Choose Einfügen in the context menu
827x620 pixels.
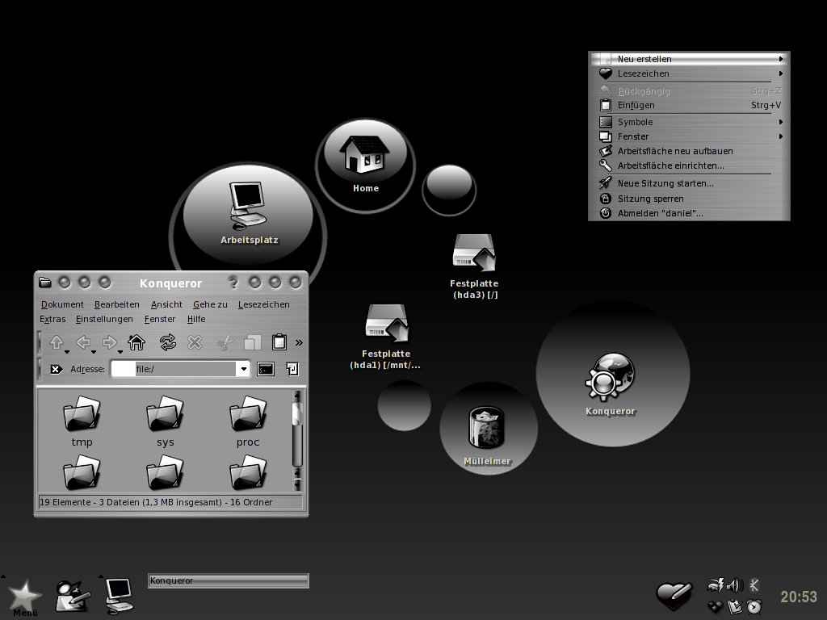click(689, 105)
